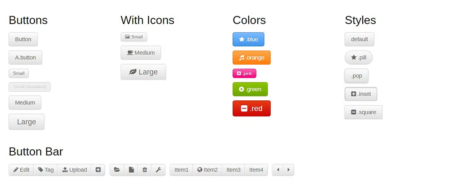Click the open folder icon button
This screenshot has height=189, width=456.
(x=116, y=170)
